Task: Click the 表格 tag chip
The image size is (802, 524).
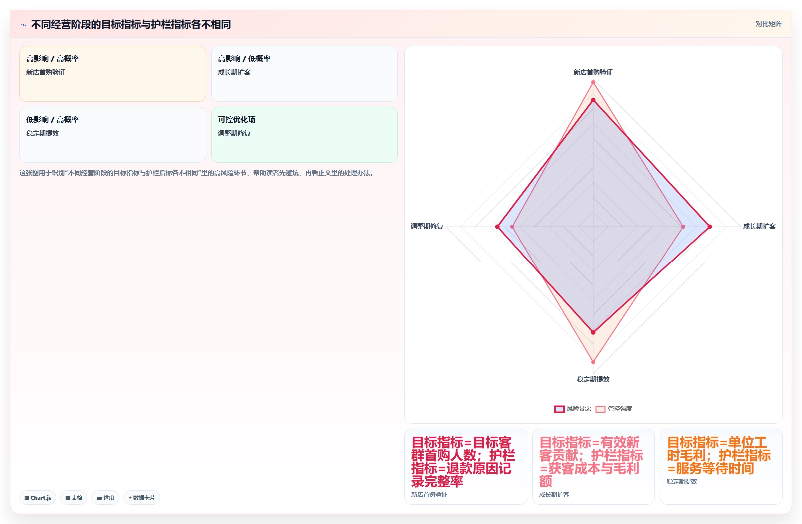Action: click(x=74, y=498)
